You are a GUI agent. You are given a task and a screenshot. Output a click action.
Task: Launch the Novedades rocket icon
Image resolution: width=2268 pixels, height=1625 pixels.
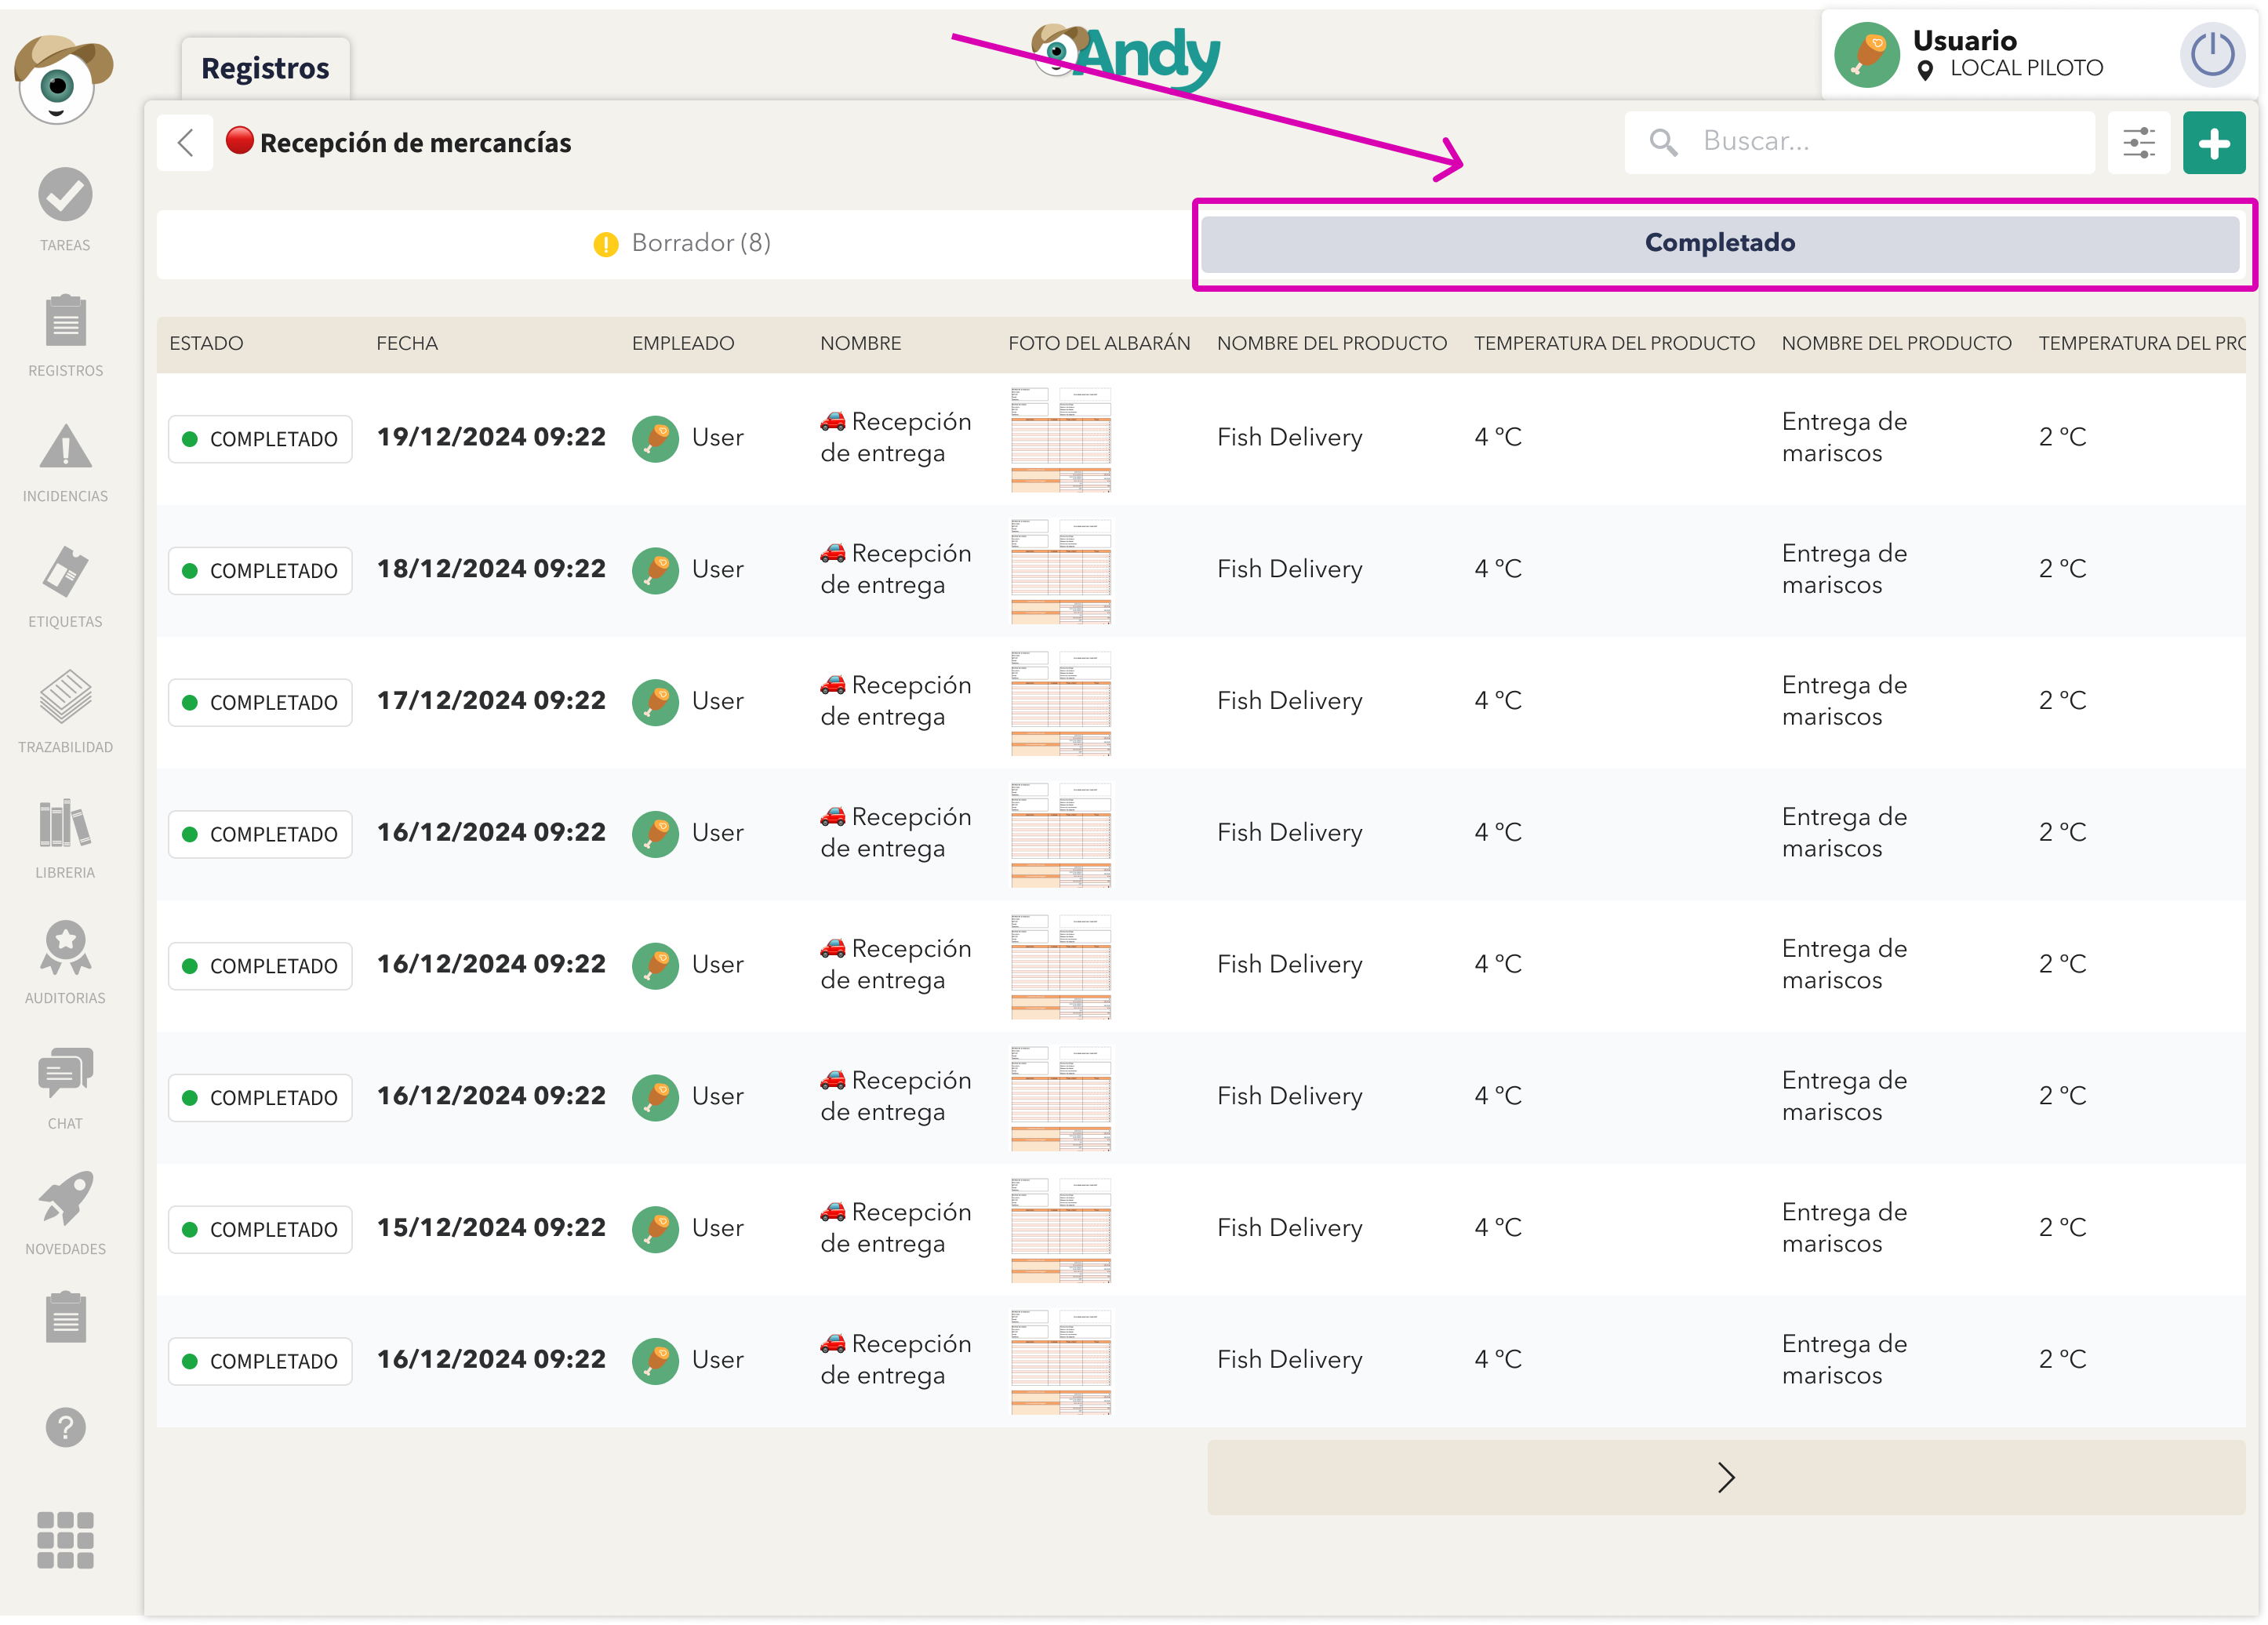[x=65, y=1200]
